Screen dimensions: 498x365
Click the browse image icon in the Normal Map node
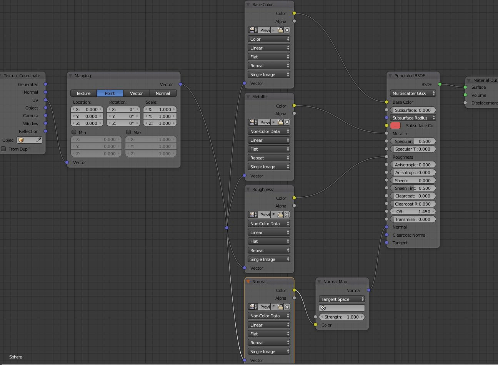coord(323,308)
